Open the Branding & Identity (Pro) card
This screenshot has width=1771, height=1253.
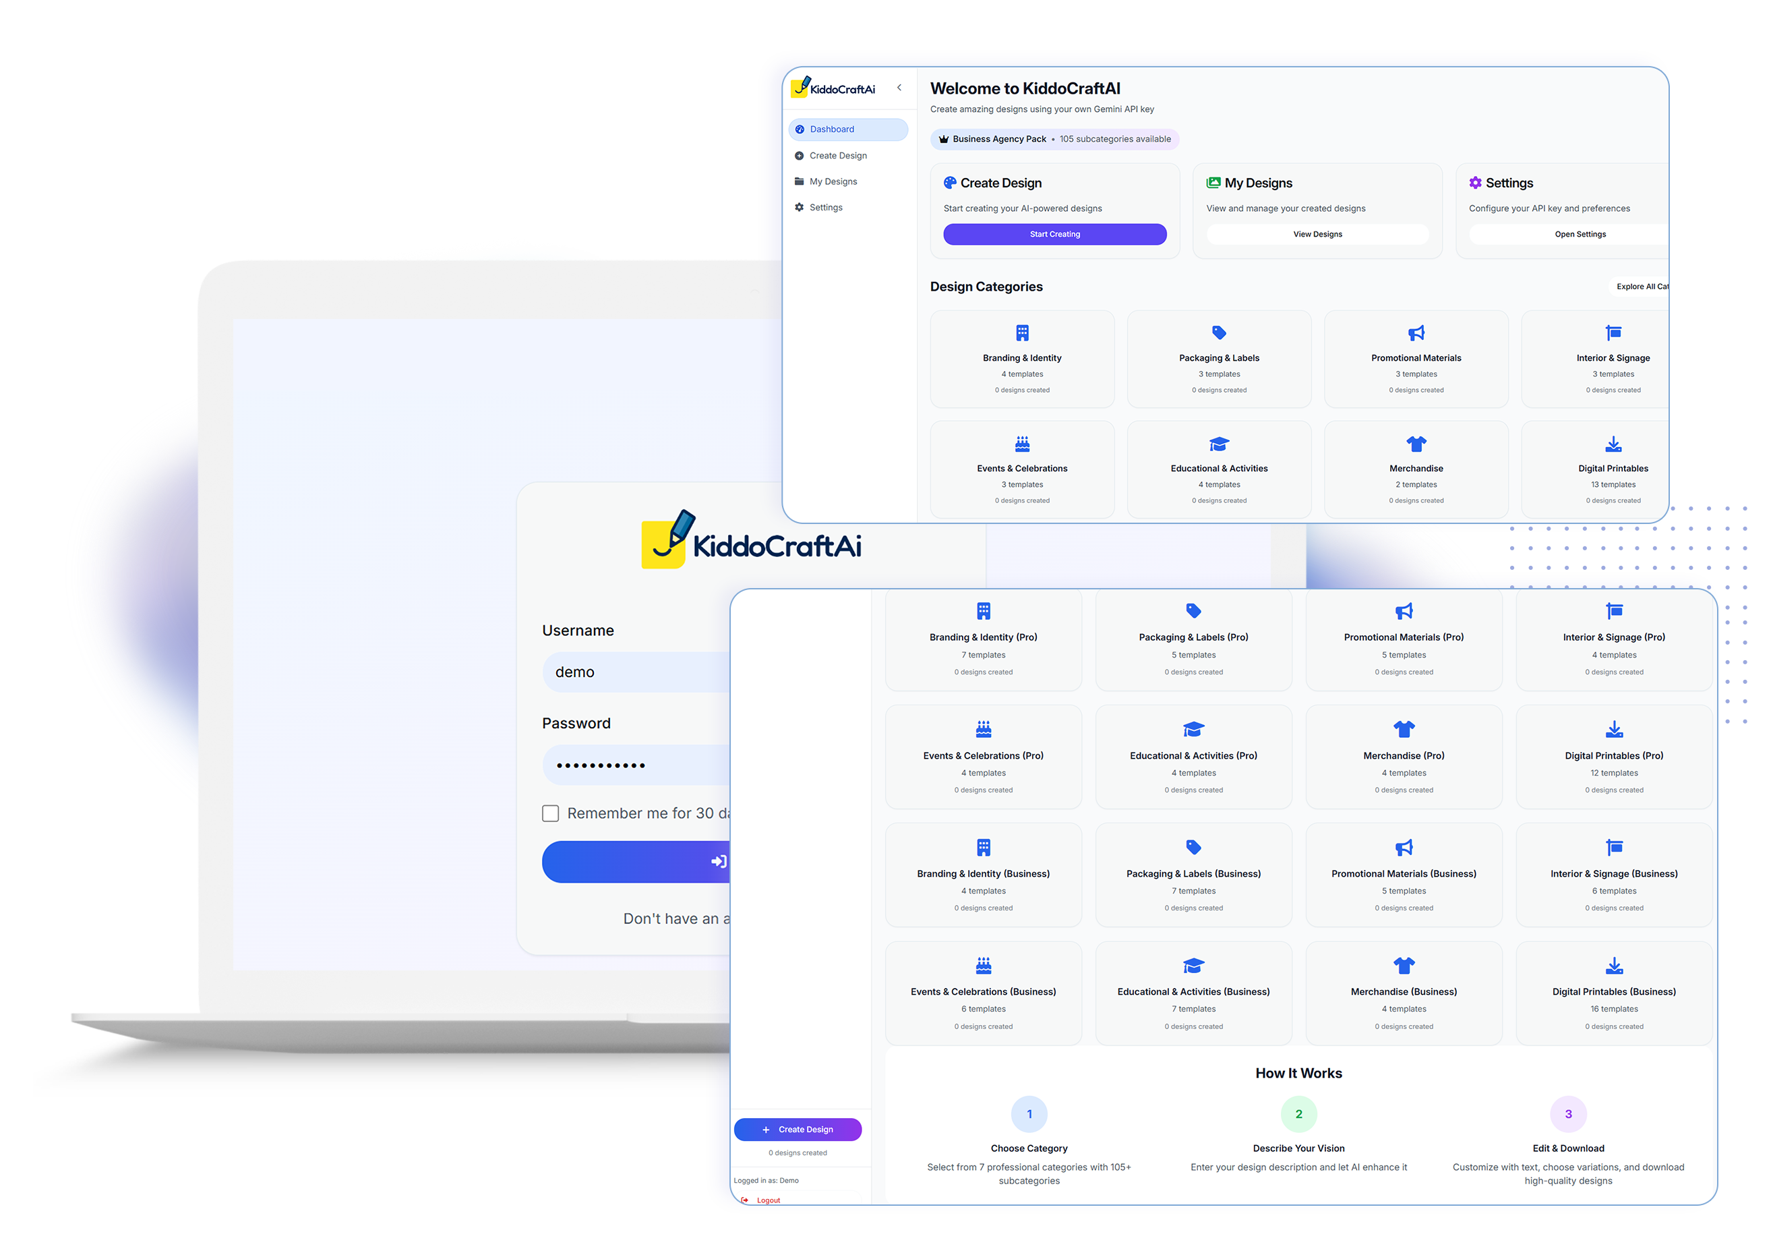pos(983,639)
